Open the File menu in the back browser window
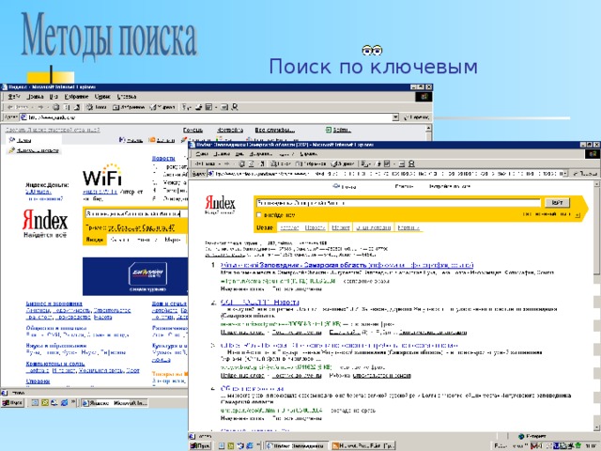 pos(11,97)
